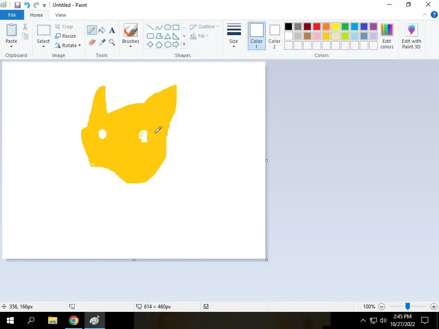
Task: Choose the Rectangle shape
Action: (x=176, y=27)
